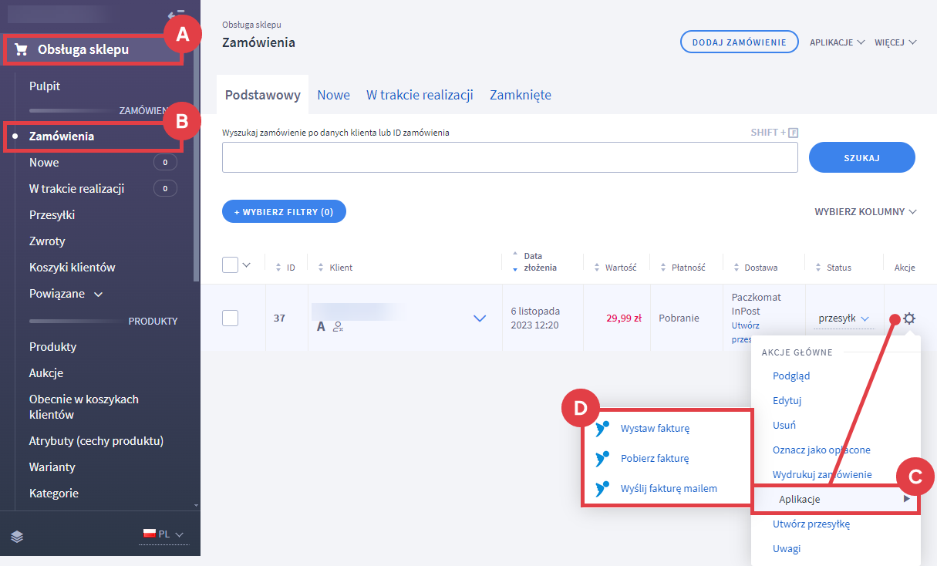Switch to the W trakcie realizacji tab

point(420,95)
